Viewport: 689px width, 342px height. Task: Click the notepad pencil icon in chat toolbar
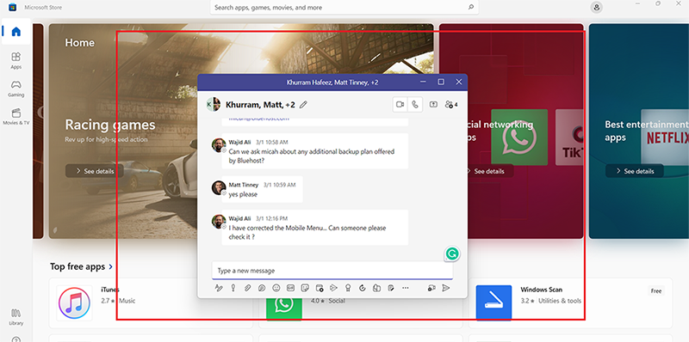tap(391, 288)
